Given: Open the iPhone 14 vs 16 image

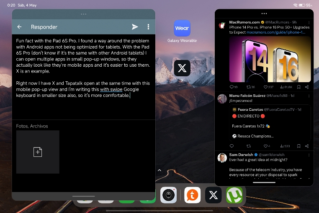Looking at the screenshot, I should (x=270, y=59).
